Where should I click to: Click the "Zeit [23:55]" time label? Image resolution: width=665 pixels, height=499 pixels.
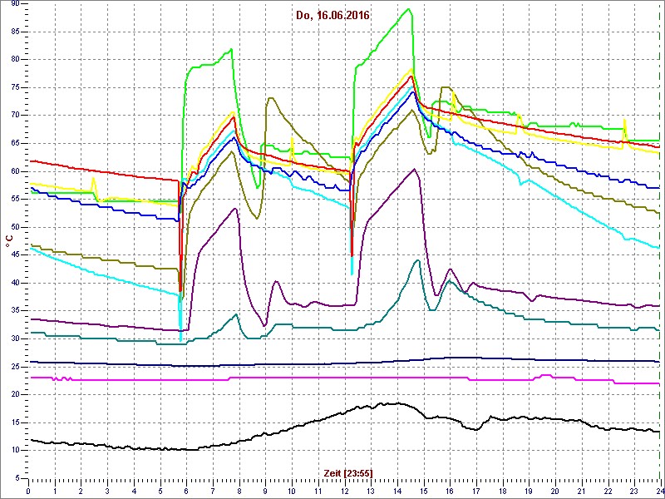[x=348, y=473]
